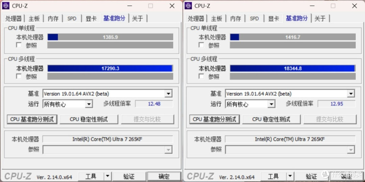The width and height of the screenshot is (365, 182).
Task: Open 主板 tab in right CPU-Z window
Action: click(x=217, y=19)
